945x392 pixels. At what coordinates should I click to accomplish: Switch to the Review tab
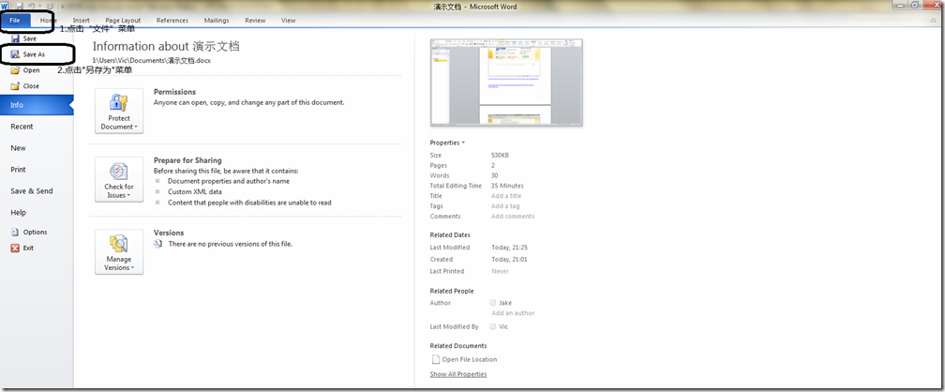[x=255, y=21]
